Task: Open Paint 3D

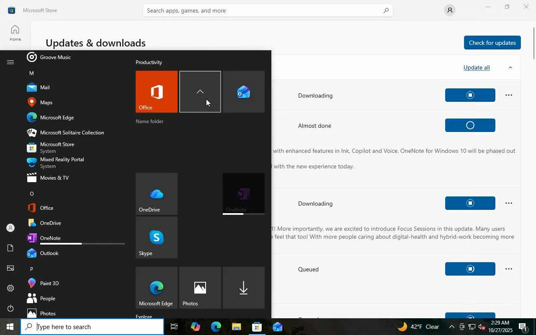Action: (75, 283)
